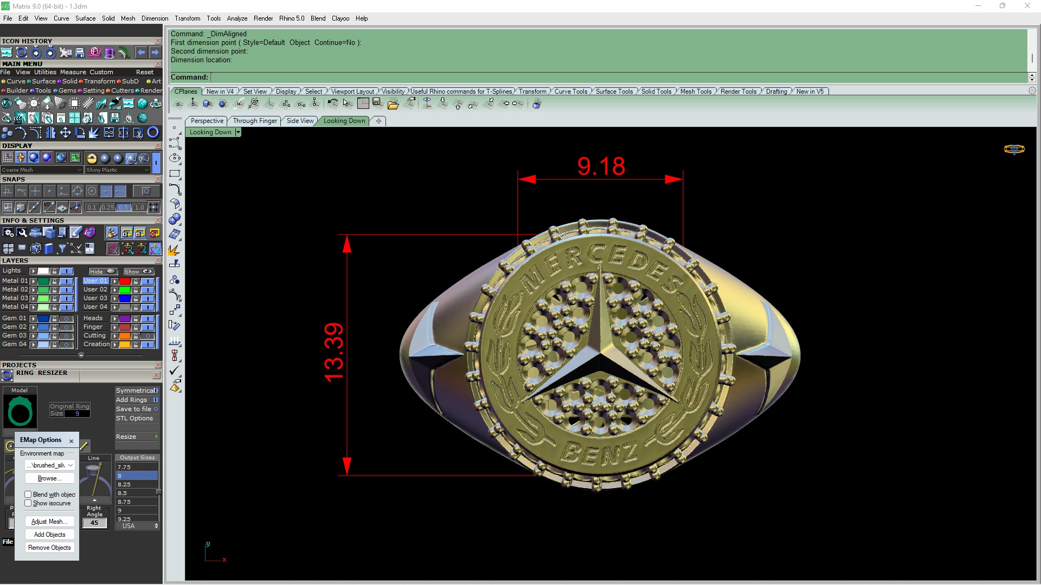This screenshot has height=585, width=1041.
Task: Click the save disk icon in Icon History
Action: [x=80, y=53]
